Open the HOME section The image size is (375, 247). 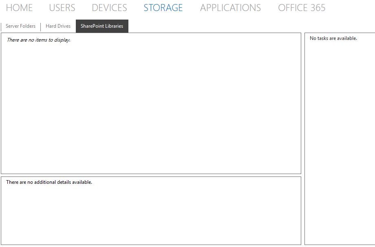click(19, 8)
